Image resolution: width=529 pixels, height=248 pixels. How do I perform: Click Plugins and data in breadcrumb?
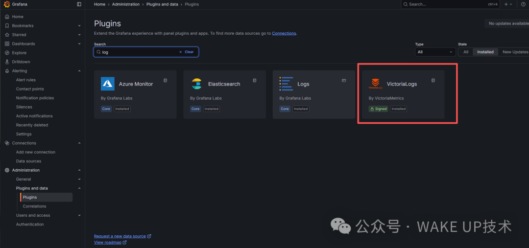pyautogui.click(x=162, y=4)
